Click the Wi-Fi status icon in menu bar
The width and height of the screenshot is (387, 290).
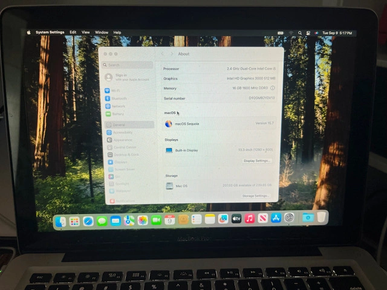[x=291, y=33]
